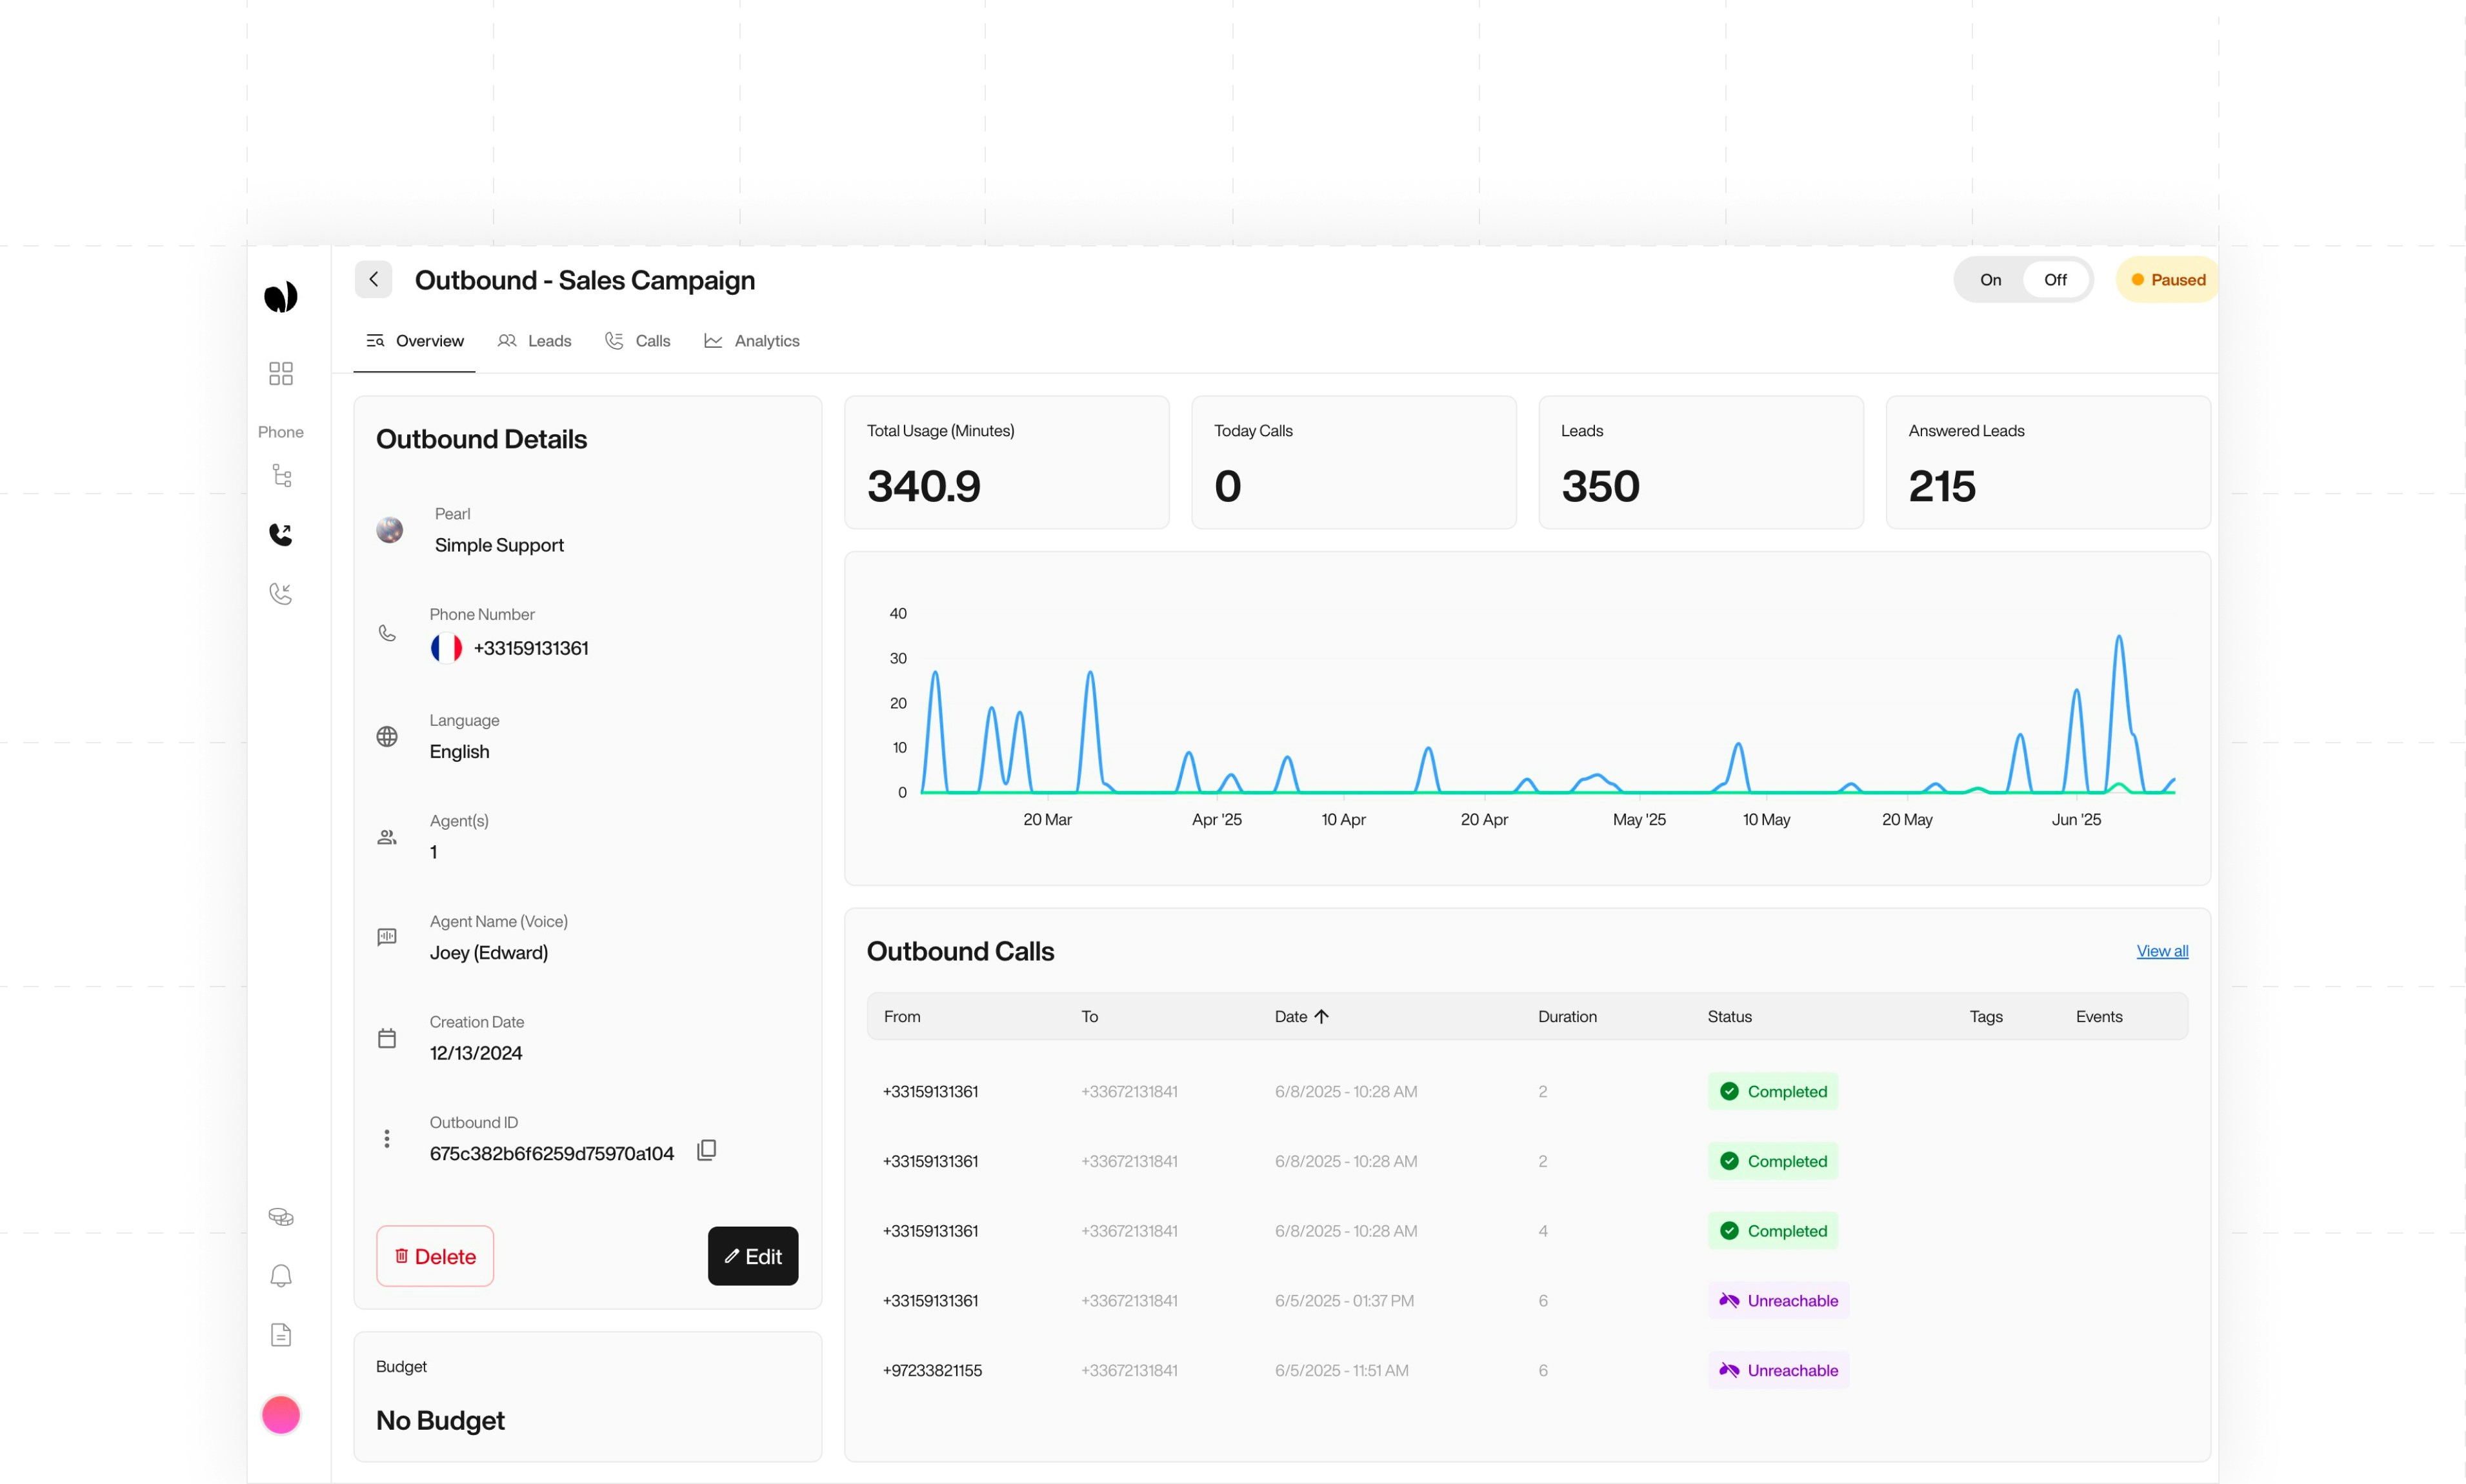Open the dashboard grid icon
The height and width of the screenshot is (1484, 2466).
point(281,373)
